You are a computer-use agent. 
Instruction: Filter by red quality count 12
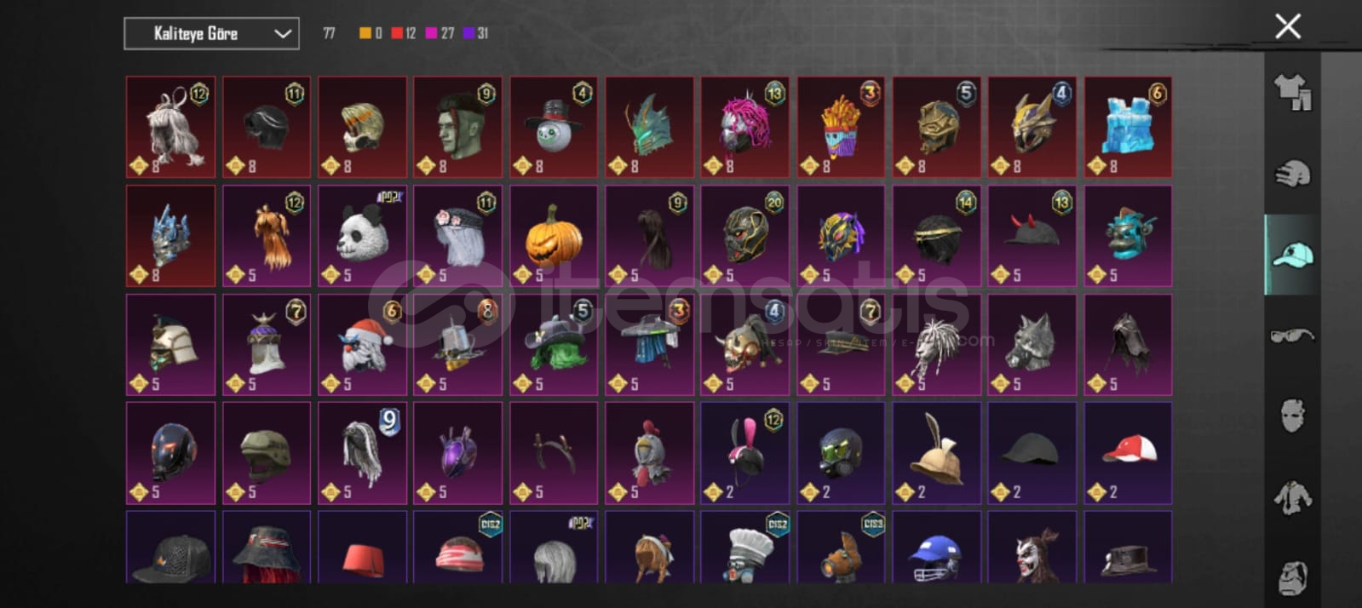coord(404,33)
